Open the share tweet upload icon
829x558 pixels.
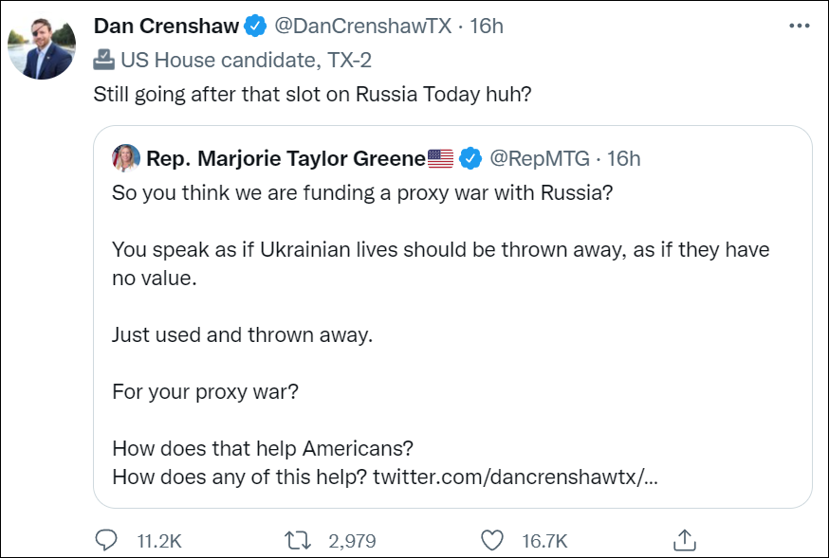point(684,540)
